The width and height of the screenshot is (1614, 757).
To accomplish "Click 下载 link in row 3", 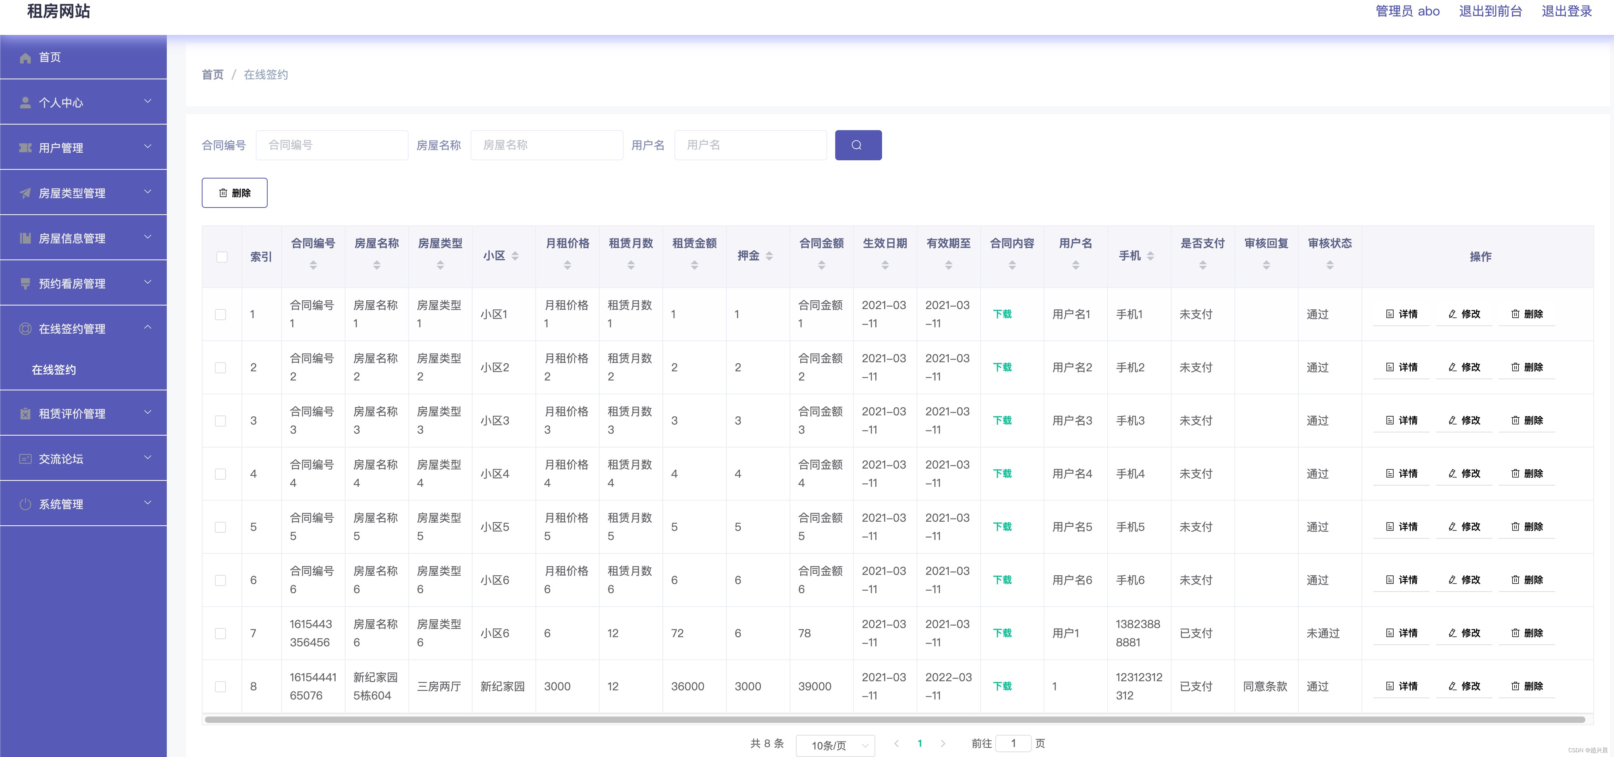I will [1002, 421].
